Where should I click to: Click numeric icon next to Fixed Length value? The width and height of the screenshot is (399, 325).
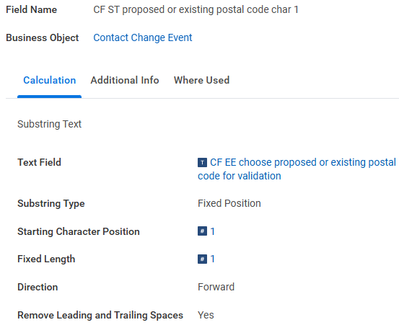(202, 259)
